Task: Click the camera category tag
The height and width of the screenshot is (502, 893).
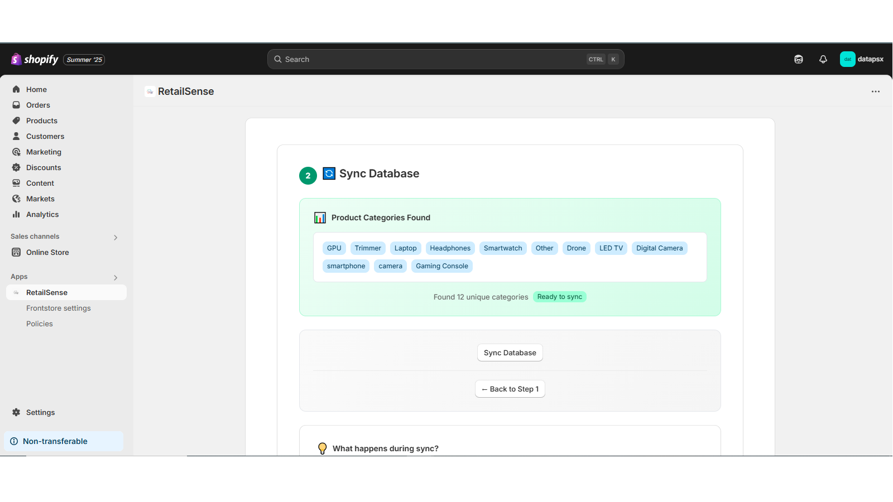Action: (391, 266)
